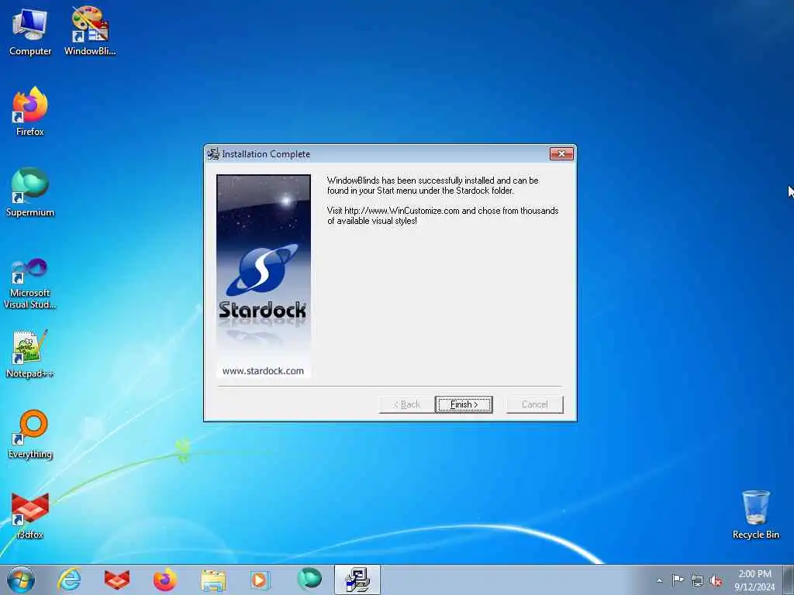The image size is (794, 595).
Task: Open the Computer desktop icon
Action: (x=30, y=31)
